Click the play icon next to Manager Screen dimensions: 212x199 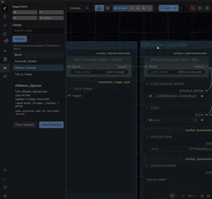[x=132, y=8]
